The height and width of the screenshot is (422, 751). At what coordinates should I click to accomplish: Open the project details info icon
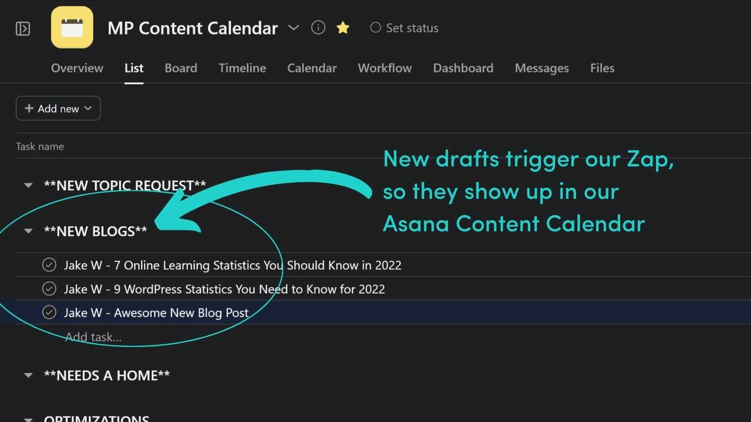(x=318, y=27)
